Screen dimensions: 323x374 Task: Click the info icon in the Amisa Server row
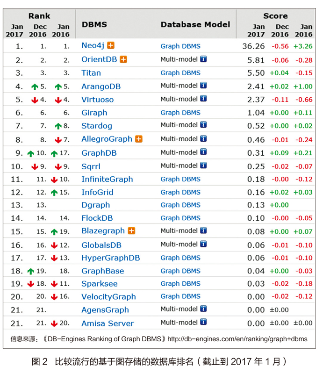203,322
